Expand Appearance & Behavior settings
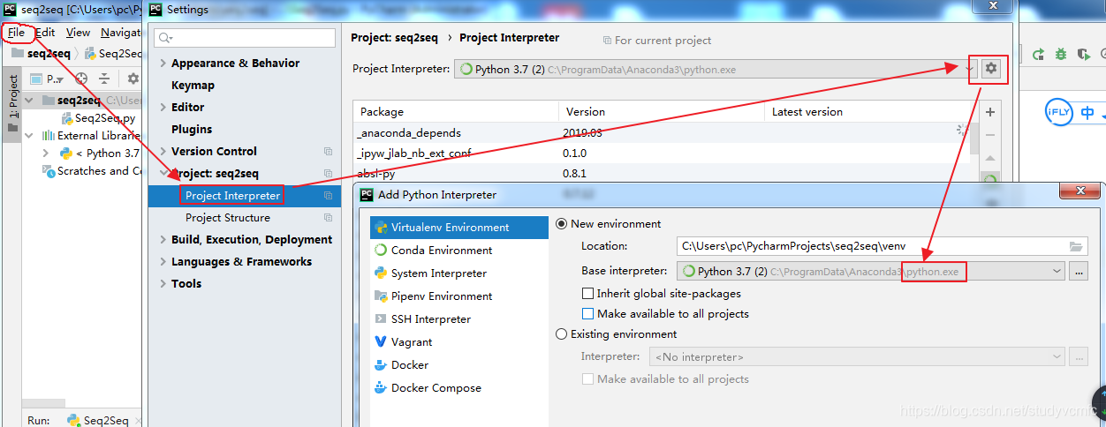 pyautogui.click(x=163, y=64)
